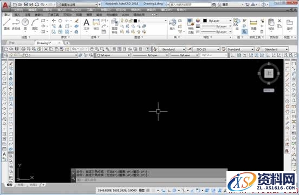Open Layer Properties (图层特性) manager
Viewport: 299px width, 195px height.
click(x=114, y=26)
